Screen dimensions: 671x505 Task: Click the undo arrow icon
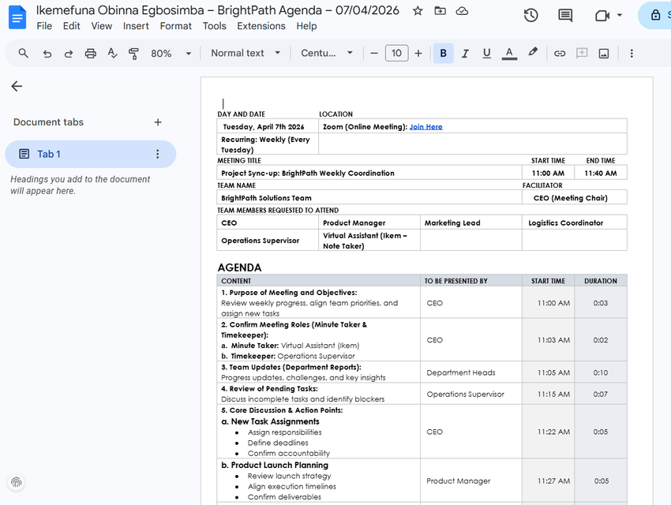47,54
